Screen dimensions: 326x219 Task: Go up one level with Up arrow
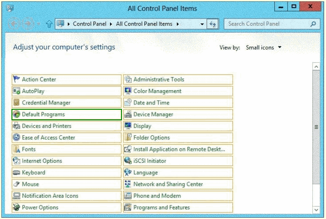tap(49, 24)
